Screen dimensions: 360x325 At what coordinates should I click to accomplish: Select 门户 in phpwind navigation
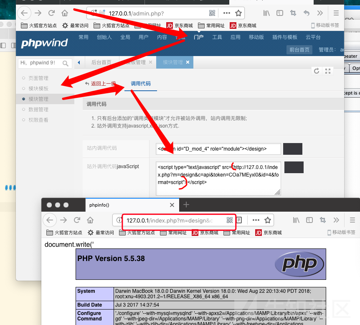pyautogui.click(x=199, y=37)
